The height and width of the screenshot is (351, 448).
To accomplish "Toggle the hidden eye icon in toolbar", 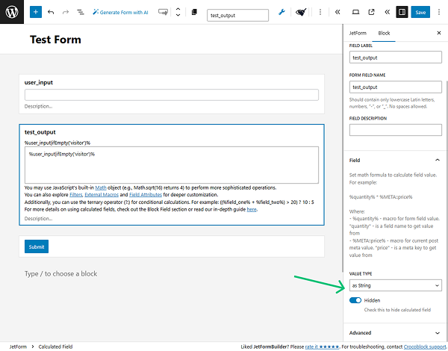I will click(x=301, y=12).
